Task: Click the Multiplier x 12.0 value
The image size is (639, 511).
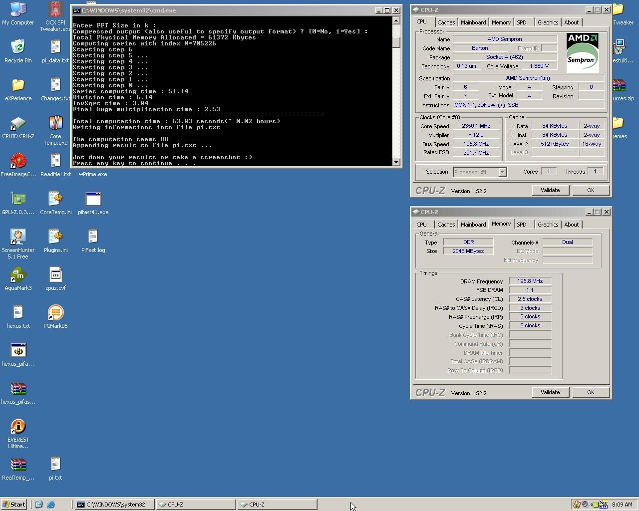Action: point(476,135)
